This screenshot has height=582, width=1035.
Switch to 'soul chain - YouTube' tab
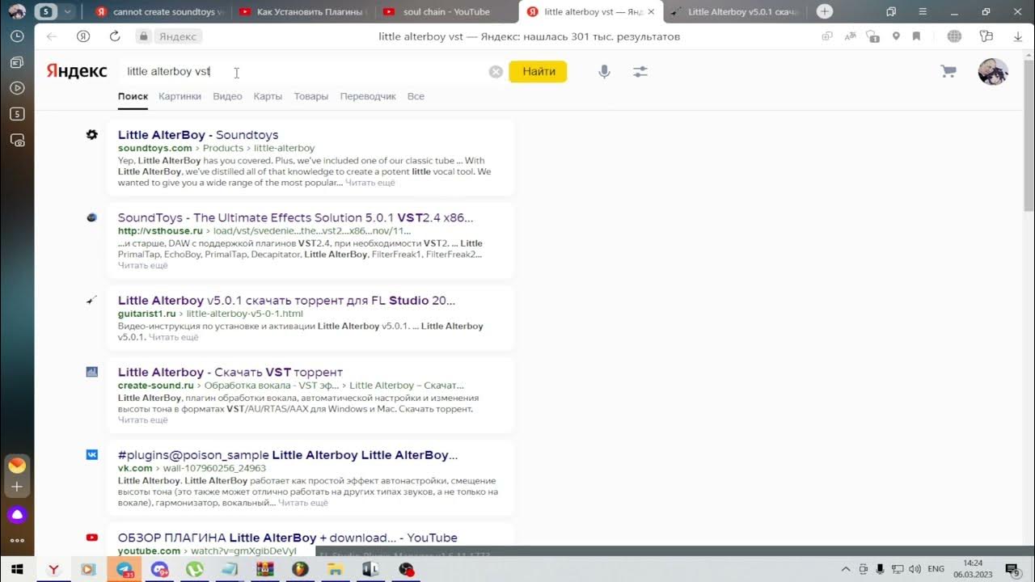pyautogui.click(x=446, y=12)
